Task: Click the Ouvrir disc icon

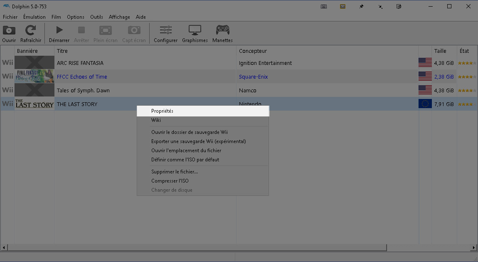Action: click(x=9, y=30)
